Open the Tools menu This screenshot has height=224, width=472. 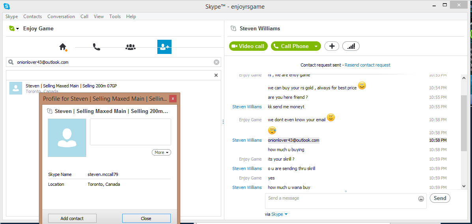tap(115, 17)
